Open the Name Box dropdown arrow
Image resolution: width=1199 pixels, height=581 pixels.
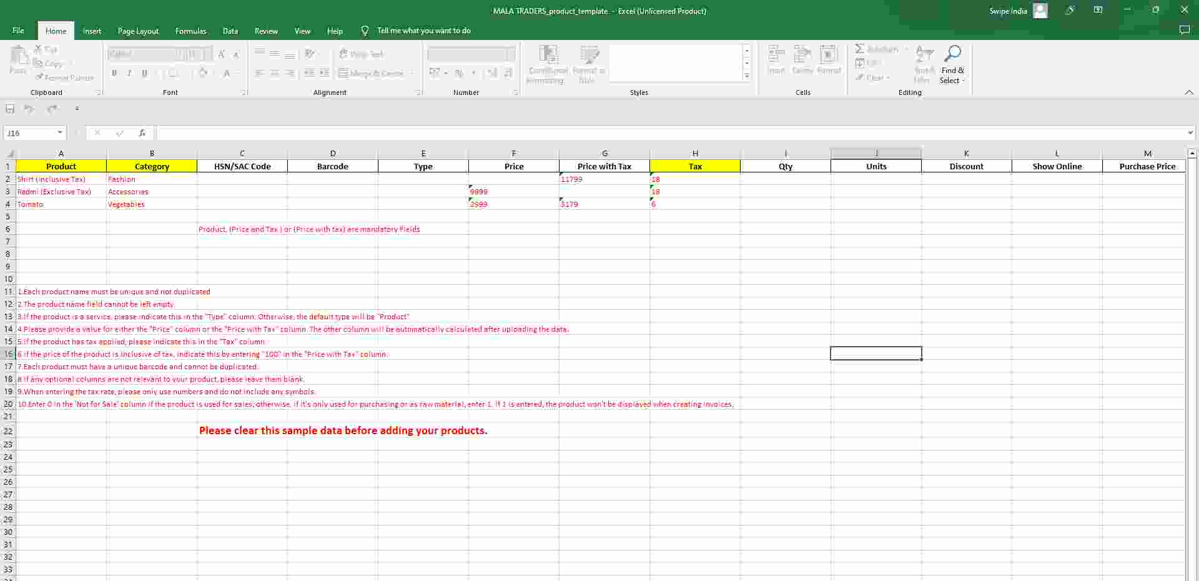pyautogui.click(x=60, y=132)
